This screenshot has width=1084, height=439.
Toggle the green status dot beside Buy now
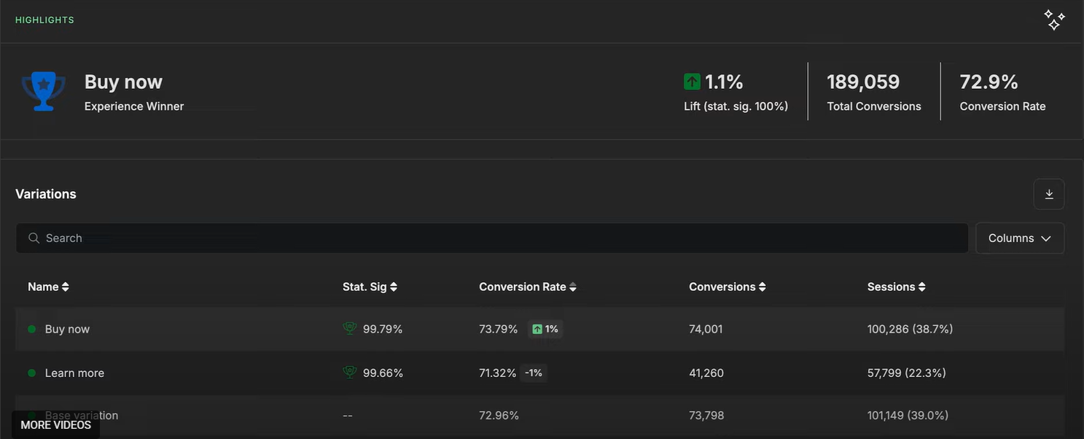click(x=31, y=329)
